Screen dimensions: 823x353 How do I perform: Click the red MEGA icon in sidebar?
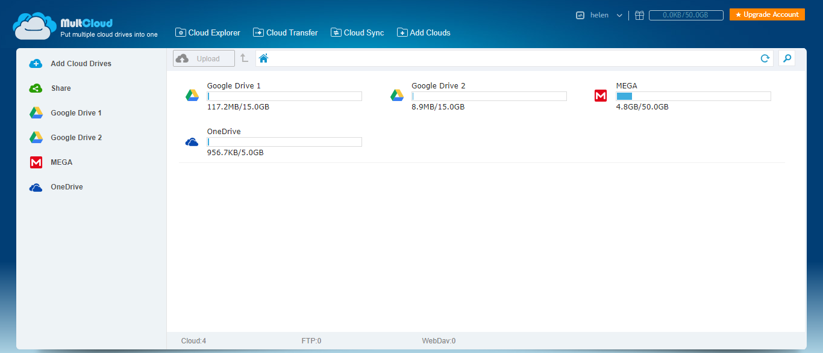click(x=36, y=162)
